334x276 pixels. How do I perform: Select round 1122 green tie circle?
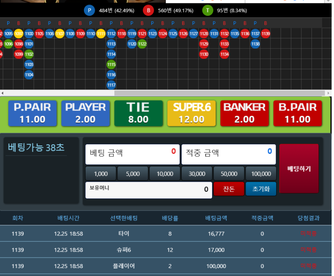[x=142, y=44]
